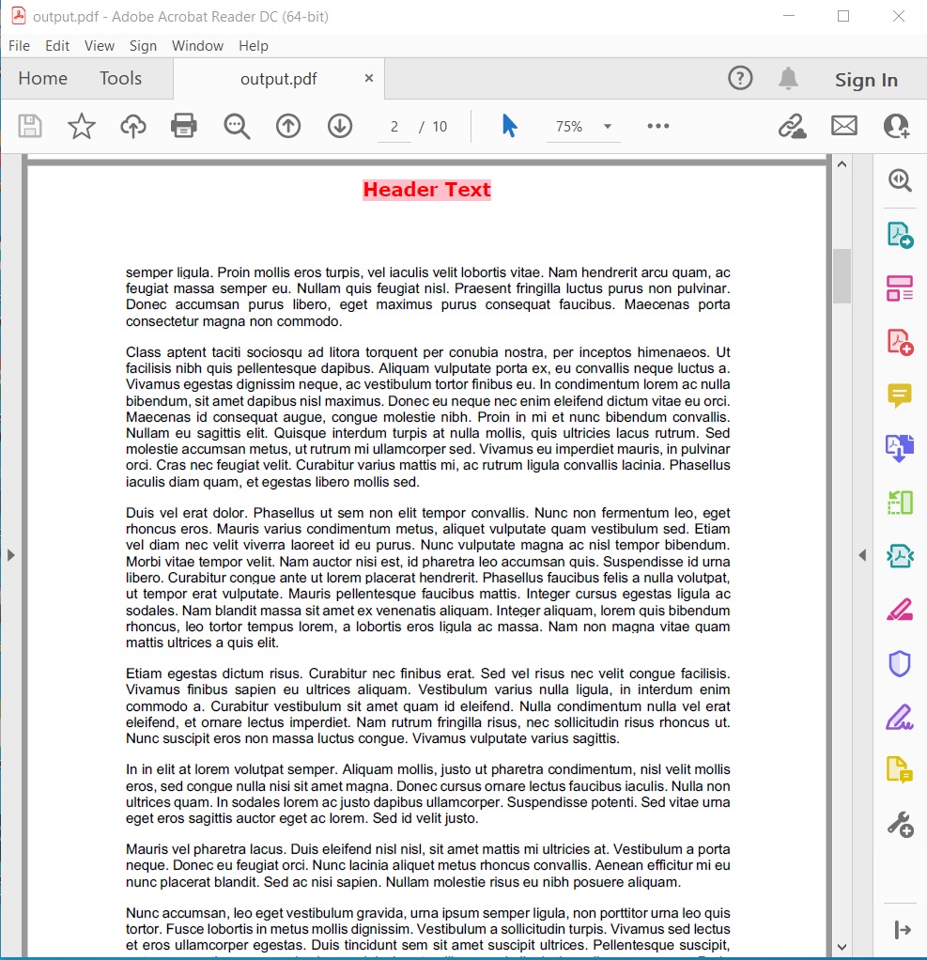
Task: Print the document
Action: coord(183,125)
